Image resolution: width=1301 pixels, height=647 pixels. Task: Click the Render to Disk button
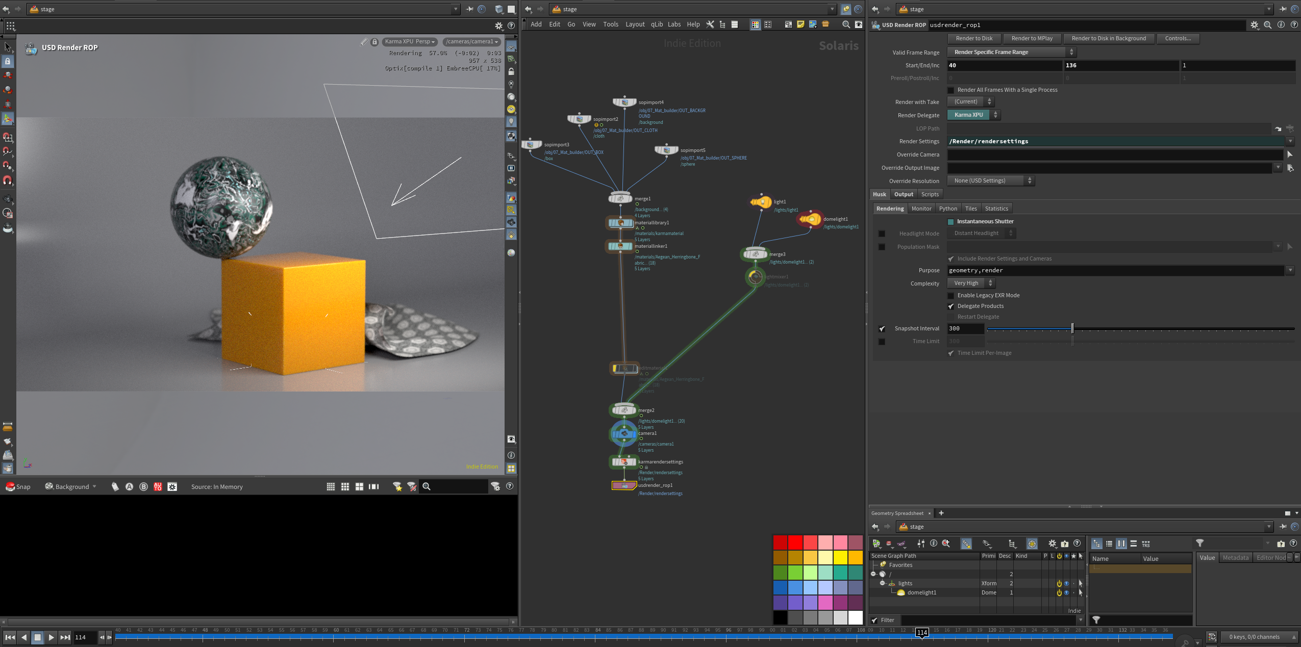pyautogui.click(x=974, y=38)
